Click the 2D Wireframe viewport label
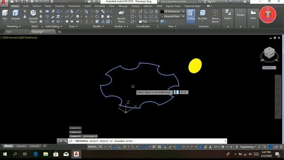This screenshot has width=284, height=160. [x=28, y=37]
